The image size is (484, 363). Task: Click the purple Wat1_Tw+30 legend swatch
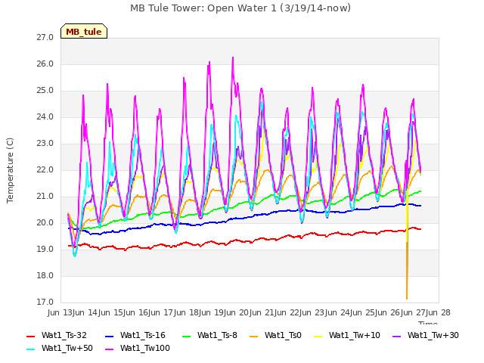click(x=396, y=336)
